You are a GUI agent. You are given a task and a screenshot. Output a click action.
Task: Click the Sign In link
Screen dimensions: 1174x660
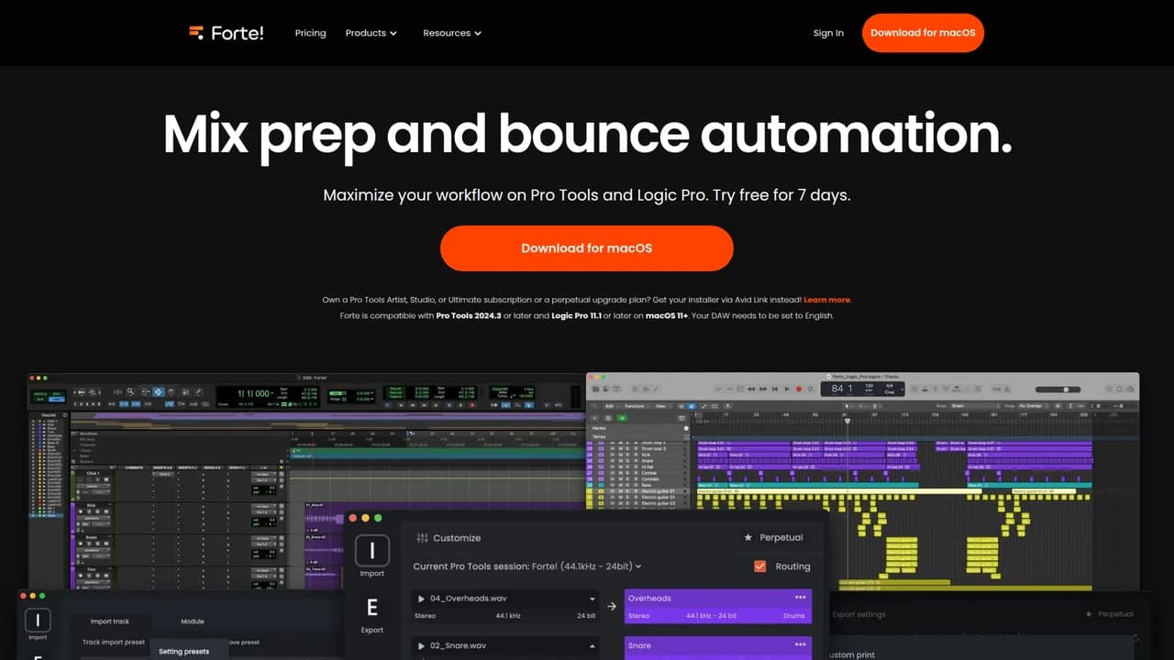click(x=828, y=33)
